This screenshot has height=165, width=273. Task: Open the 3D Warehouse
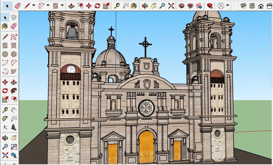pos(182,6)
